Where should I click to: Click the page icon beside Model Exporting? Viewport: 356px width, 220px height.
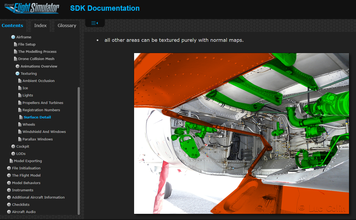[x=11, y=161]
